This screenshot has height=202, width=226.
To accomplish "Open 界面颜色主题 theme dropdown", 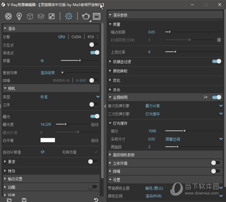I will click(221, 188).
